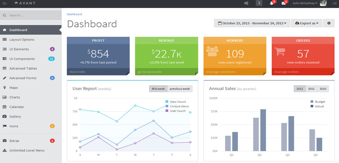This screenshot has height=163, width=339.
Task: Click the red 1 badge on Extras
Action: pos(52,141)
